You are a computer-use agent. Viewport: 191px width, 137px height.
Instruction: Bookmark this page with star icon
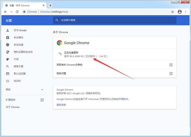[172, 12]
